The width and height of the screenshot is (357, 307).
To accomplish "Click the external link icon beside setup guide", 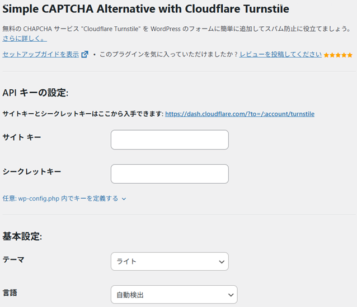I will [x=85, y=55].
